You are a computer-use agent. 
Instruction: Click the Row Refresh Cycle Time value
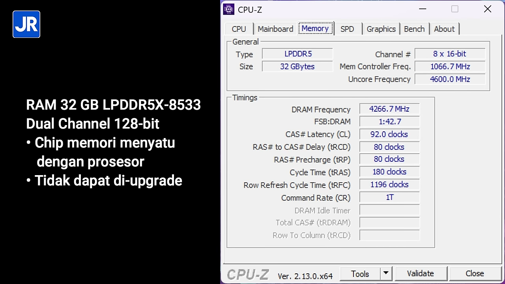[x=389, y=184]
